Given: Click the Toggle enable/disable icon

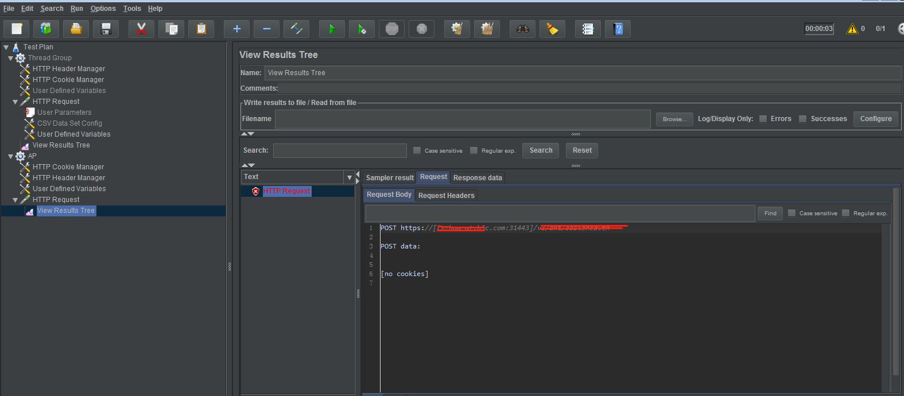Looking at the screenshot, I should 296,29.
